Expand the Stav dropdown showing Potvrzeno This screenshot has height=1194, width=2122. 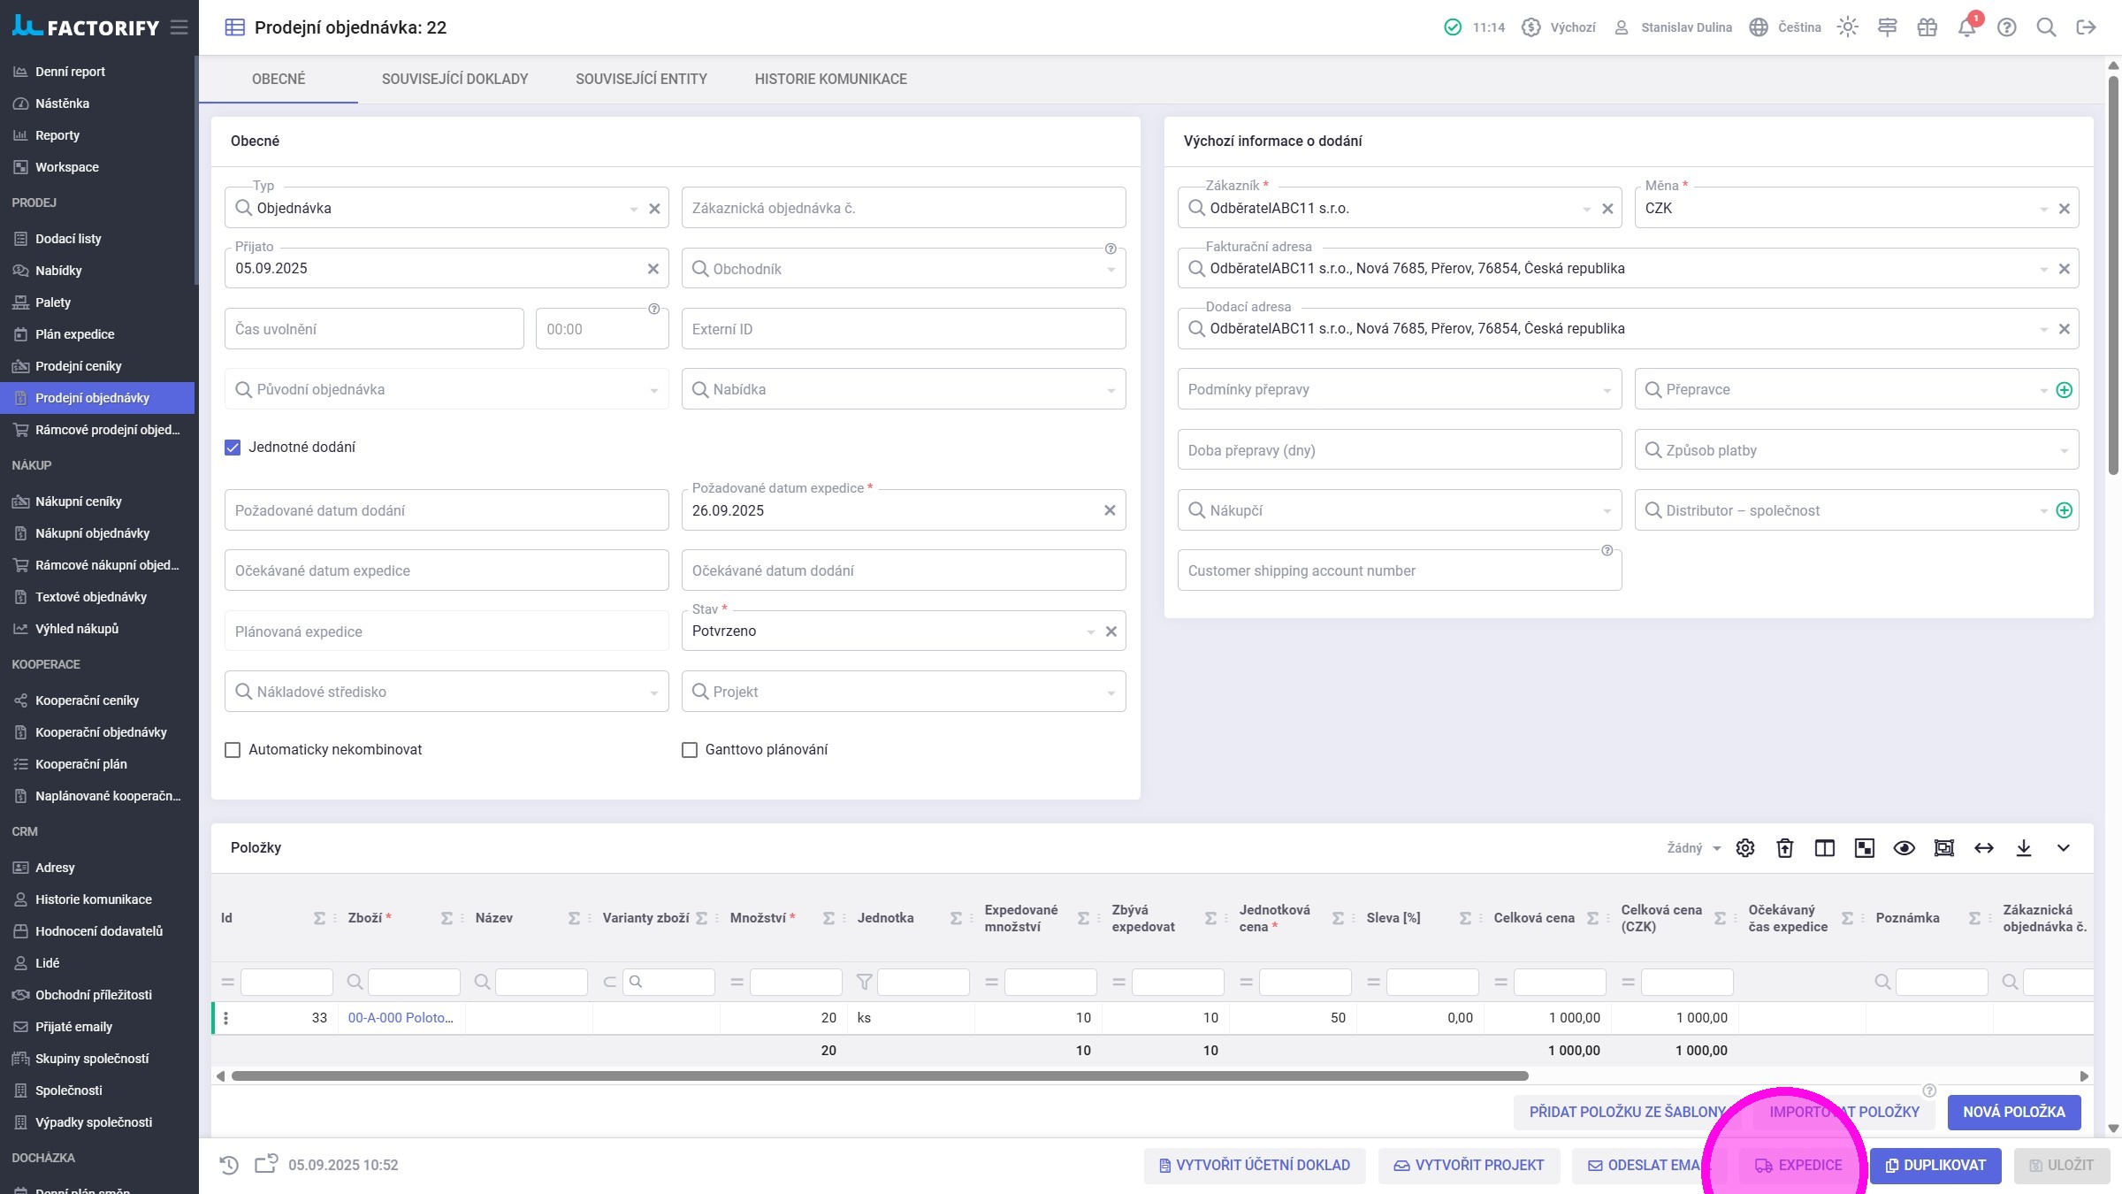point(1090,631)
